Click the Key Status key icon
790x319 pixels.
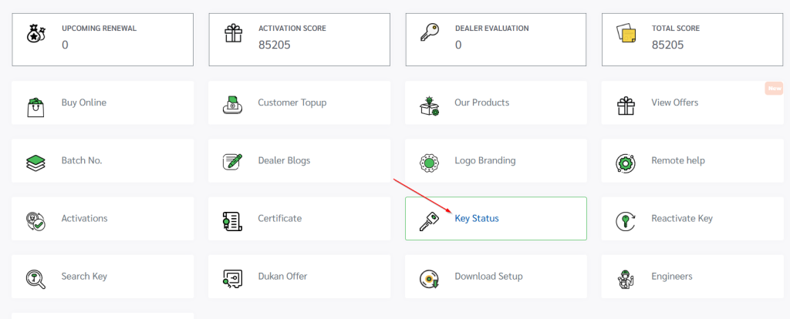pos(429,219)
